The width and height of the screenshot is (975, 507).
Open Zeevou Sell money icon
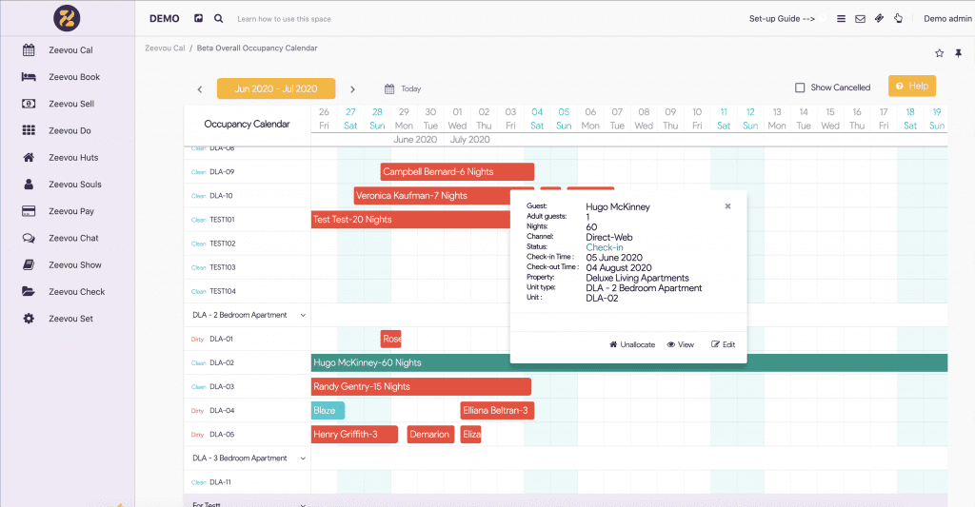click(29, 104)
